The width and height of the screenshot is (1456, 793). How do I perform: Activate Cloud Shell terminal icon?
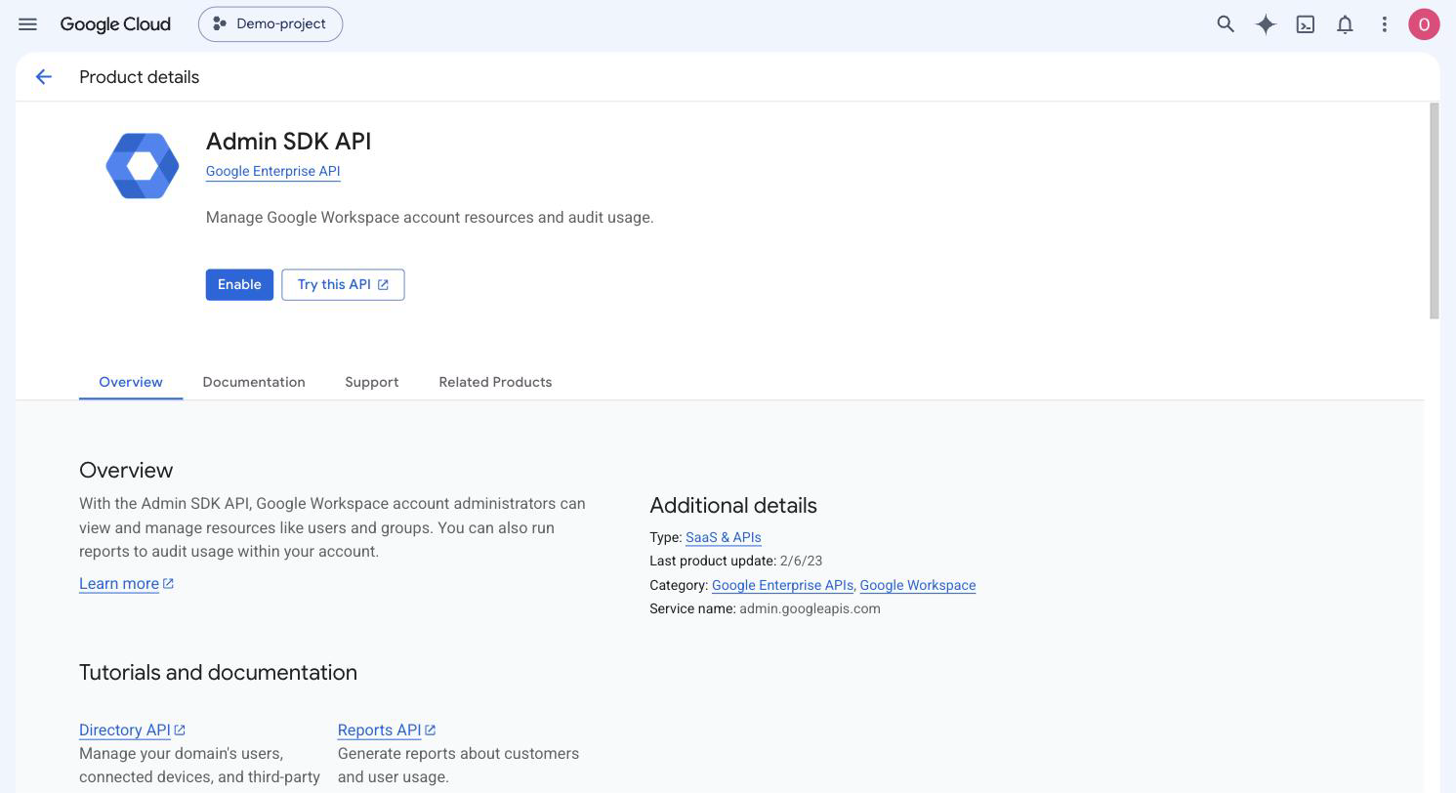tap(1306, 24)
